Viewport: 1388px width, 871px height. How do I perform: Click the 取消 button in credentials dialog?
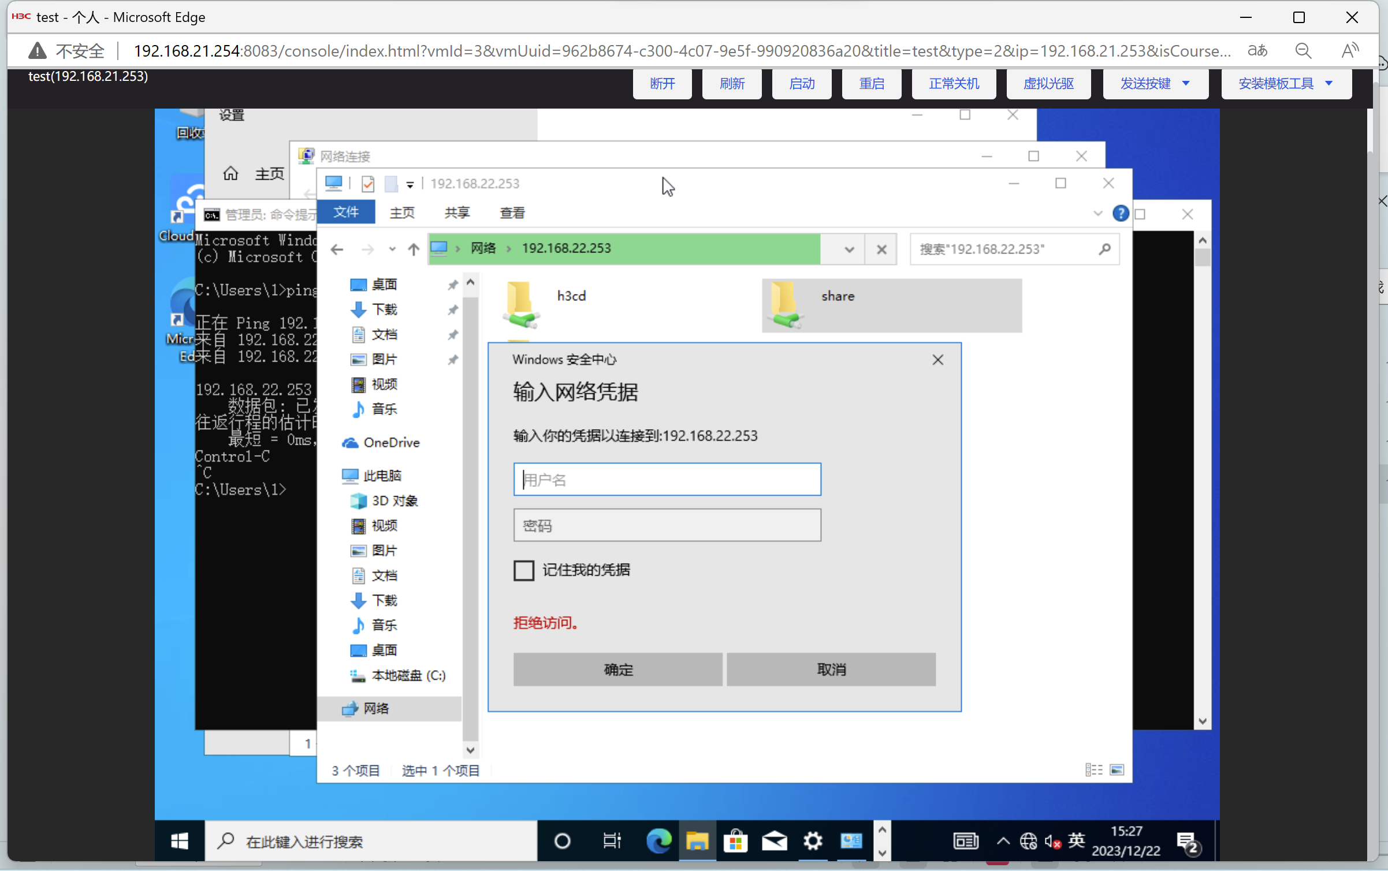pos(831,669)
